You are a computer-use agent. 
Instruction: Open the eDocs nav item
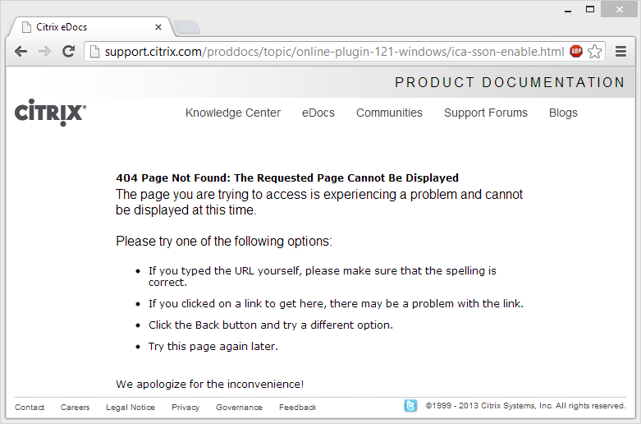318,113
